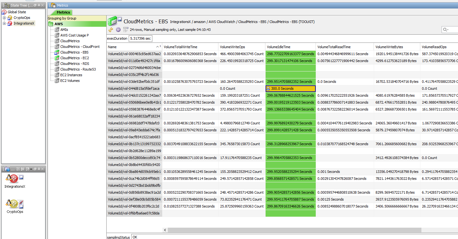The height and width of the screenshot is (239, 458).
Task: Pin the State Tree panel
Action: click(x=39, y=5)
